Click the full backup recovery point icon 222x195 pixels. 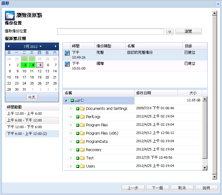tap(67, 53)
